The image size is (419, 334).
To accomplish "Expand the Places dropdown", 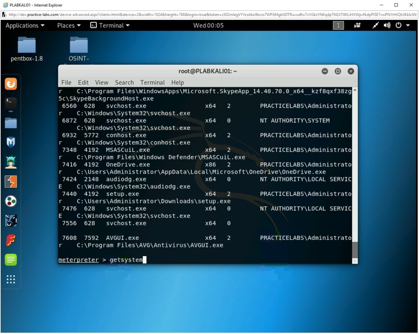I will pyautogui.click(x=68, y=25).
